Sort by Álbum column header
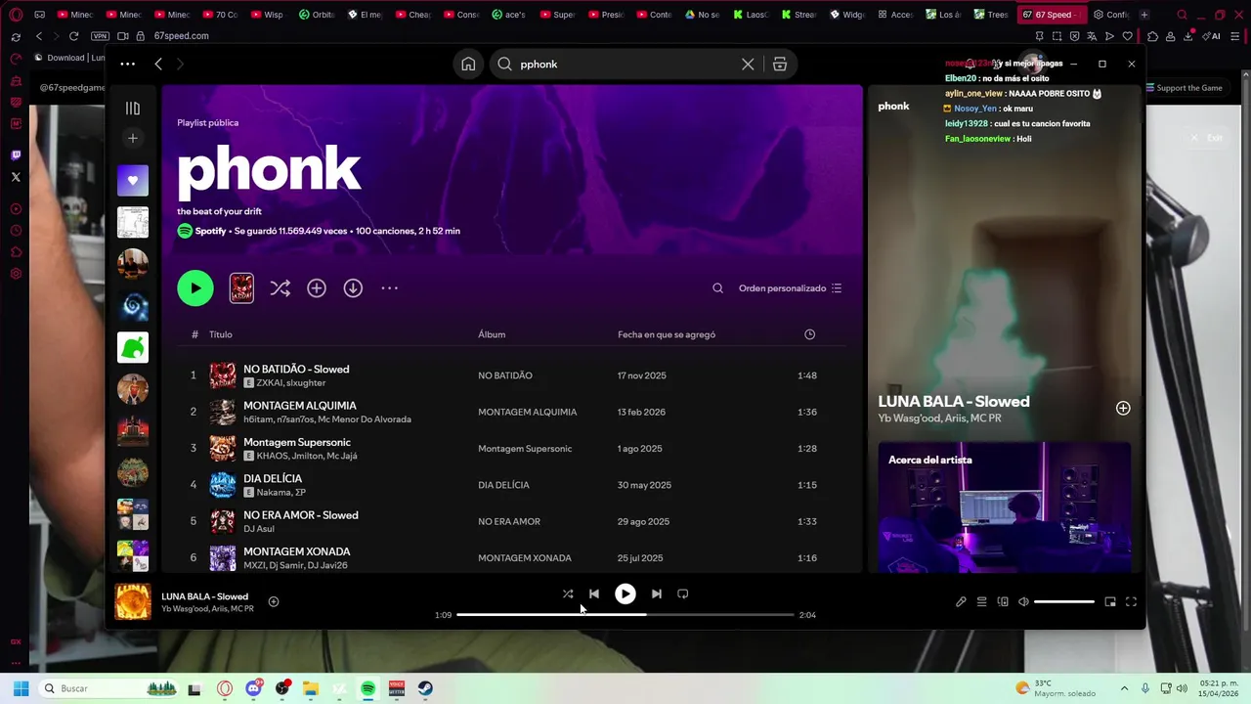Viewport: 1251px width, 704px height. [x=492, y=334]
